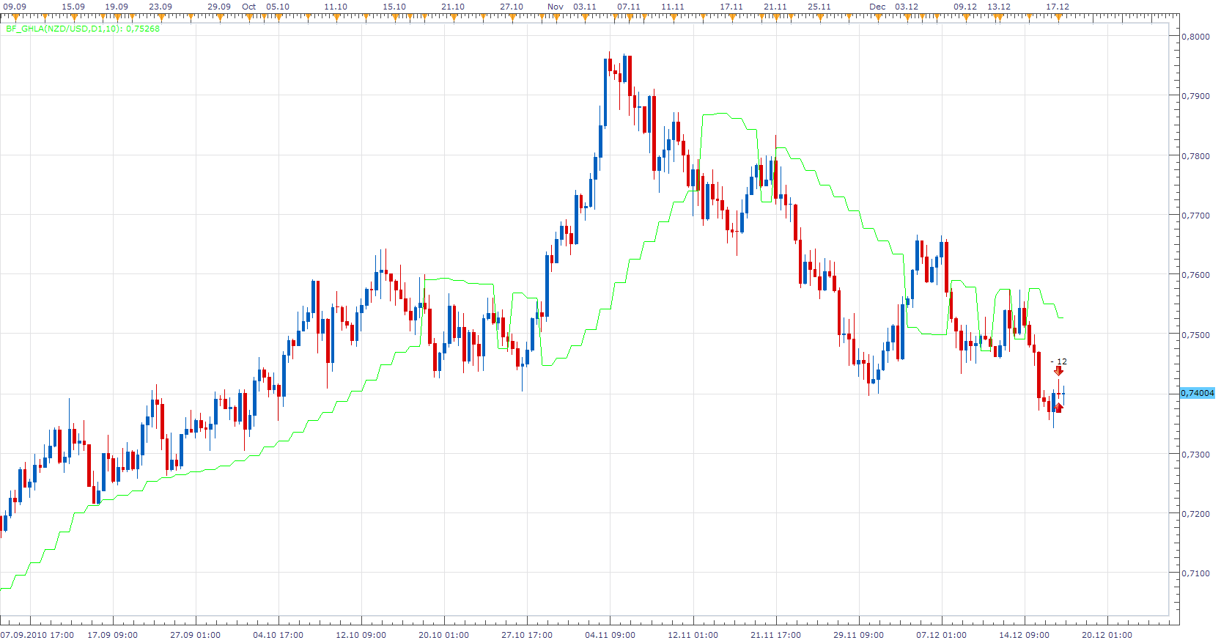Click the 'Dec' month label on top axis
Screen dimensions: 1221x643
pos(877,7)
